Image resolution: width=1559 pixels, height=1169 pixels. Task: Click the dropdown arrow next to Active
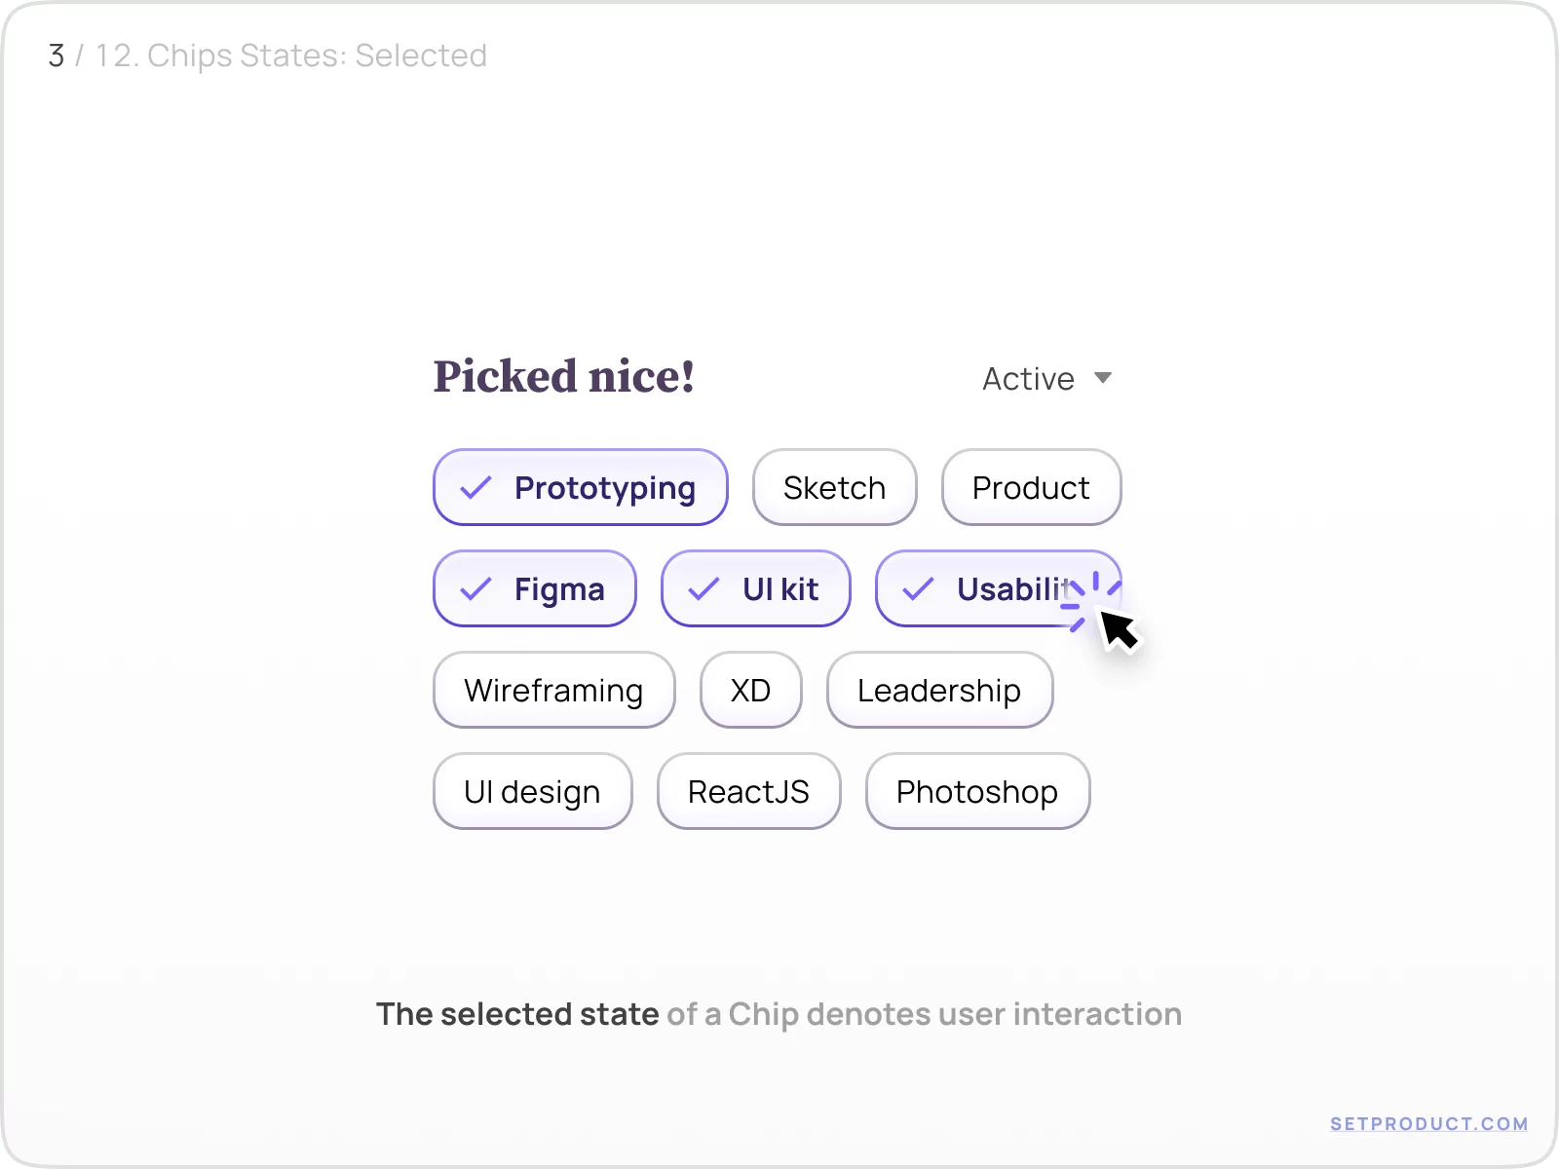(1102, 379)
